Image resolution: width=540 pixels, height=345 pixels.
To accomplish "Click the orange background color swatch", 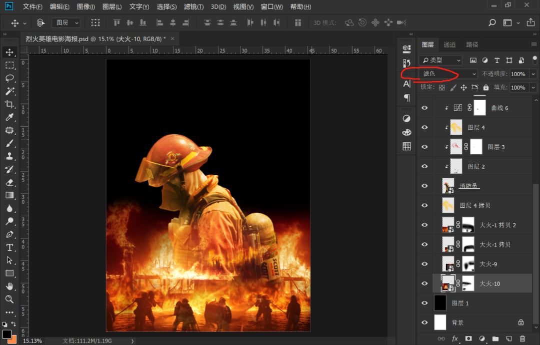I will click(x=14, y=340).
